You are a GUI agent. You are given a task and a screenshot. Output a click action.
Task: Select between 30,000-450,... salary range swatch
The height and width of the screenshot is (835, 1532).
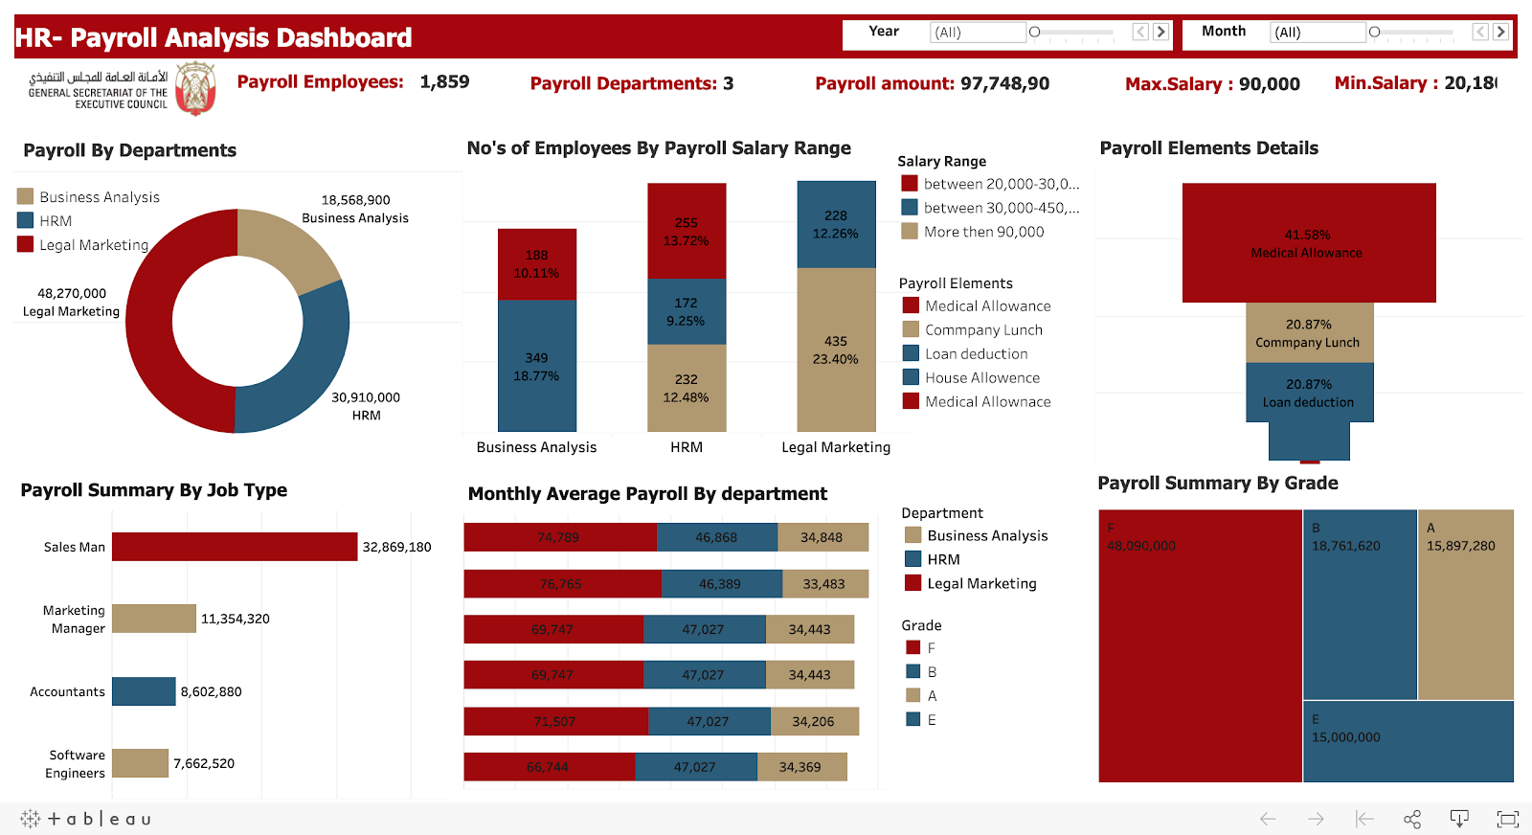tap(910, 207)
